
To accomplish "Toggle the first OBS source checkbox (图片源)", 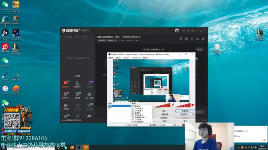I will click(x=133, y=106).
